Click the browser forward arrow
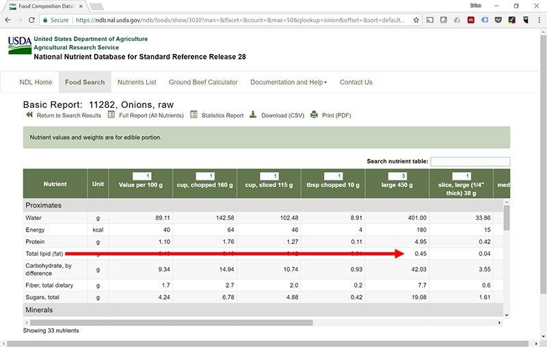 [20, 20]
